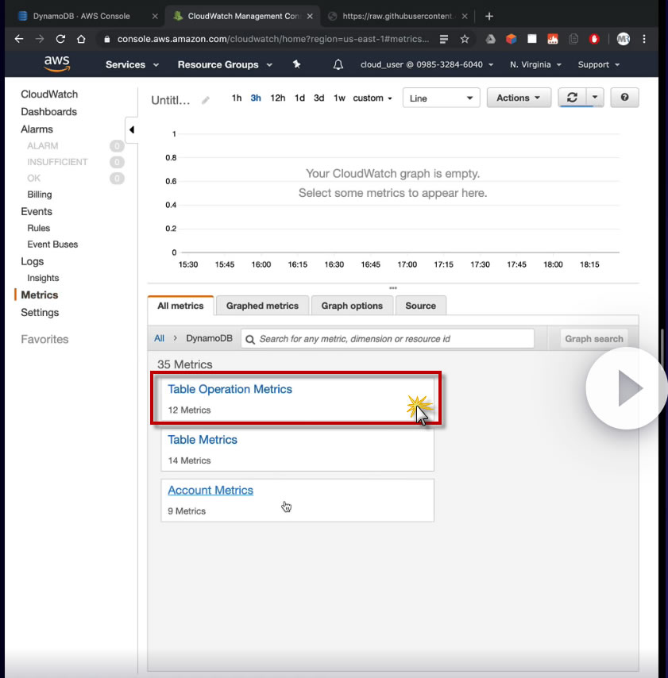Refresh the graph with circular arrows button
The width and height of the screenshot is (668, 678).
[x=573, y=98]
